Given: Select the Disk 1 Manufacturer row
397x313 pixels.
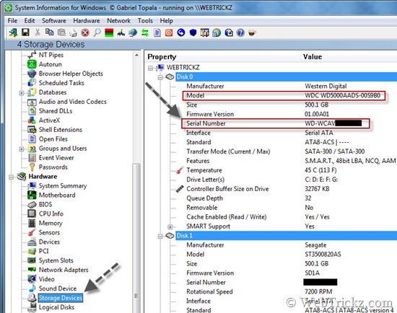Looking at the screenshot, I should [x=286, y=245].
